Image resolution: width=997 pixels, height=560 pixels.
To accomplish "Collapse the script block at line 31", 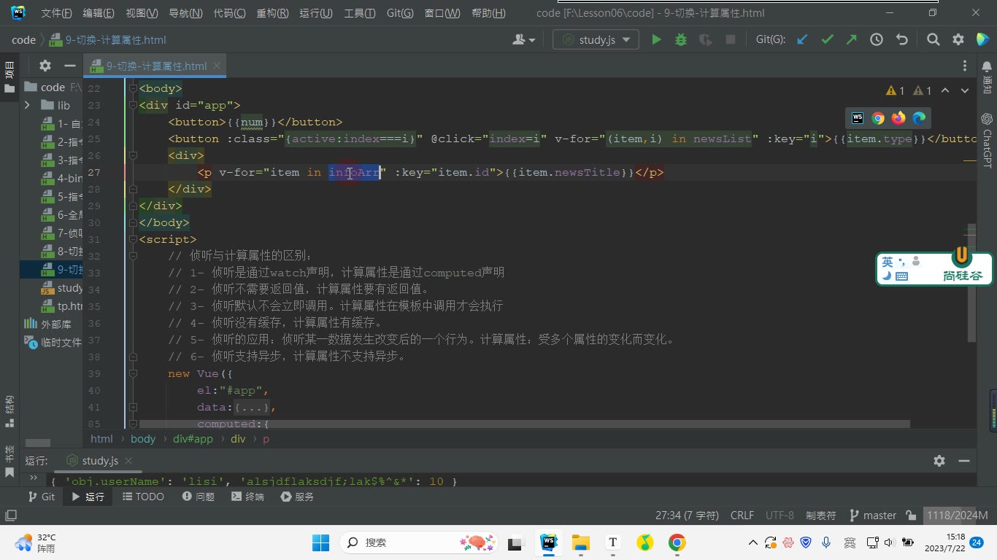I will 133,239.
